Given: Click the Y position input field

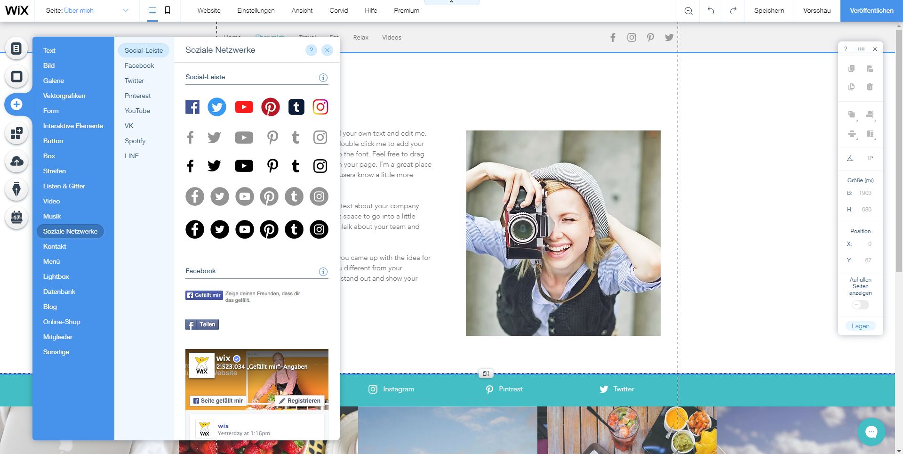Looking at the screenshot, I should pos(868,260).
